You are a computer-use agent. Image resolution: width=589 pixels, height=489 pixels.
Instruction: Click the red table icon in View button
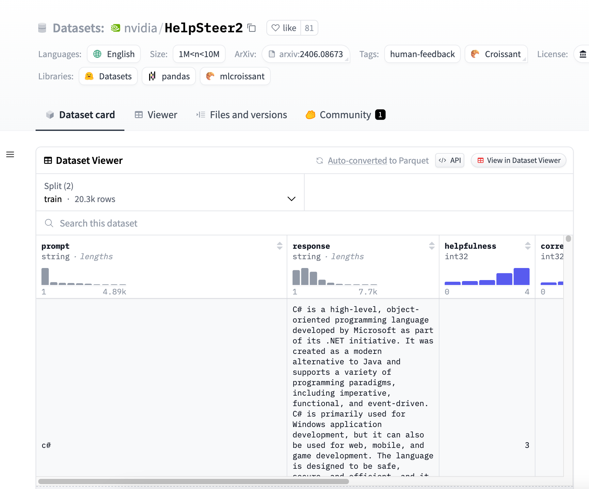(480, 160)
